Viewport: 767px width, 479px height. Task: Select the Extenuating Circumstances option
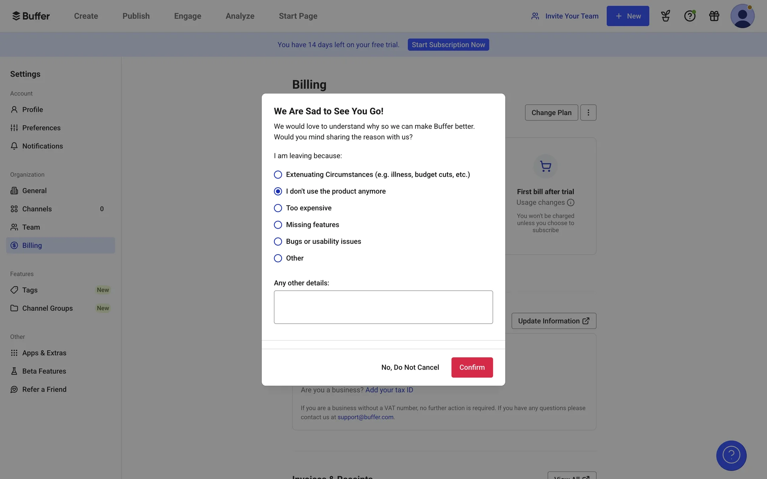pyautogui.click(x=278, y=174)
